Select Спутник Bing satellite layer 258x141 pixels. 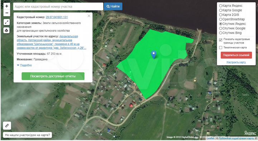coord(230,33)
